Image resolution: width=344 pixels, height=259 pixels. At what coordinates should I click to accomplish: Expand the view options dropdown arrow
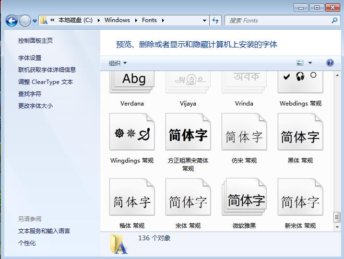(310, 63)
